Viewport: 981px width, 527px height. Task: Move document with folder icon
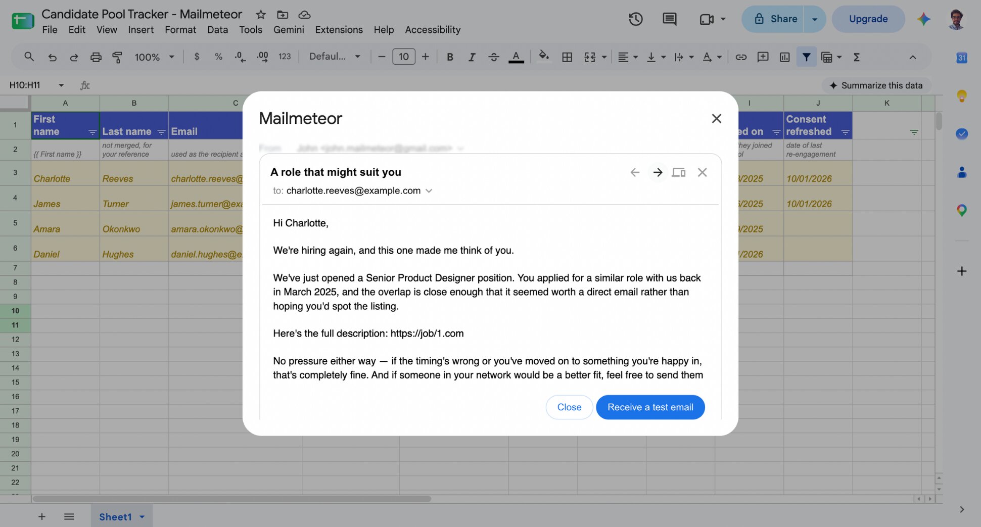coord(283,14)
